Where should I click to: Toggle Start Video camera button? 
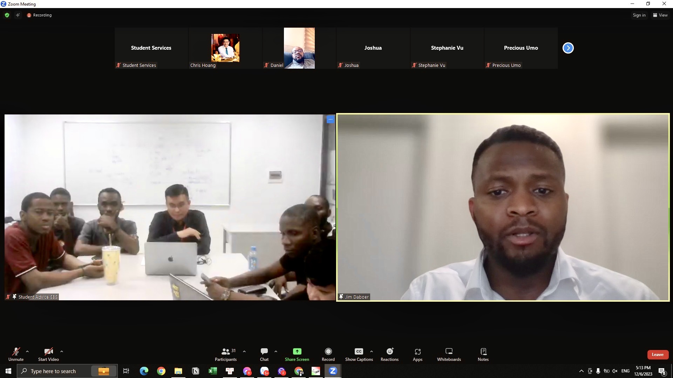coord(48,351)
